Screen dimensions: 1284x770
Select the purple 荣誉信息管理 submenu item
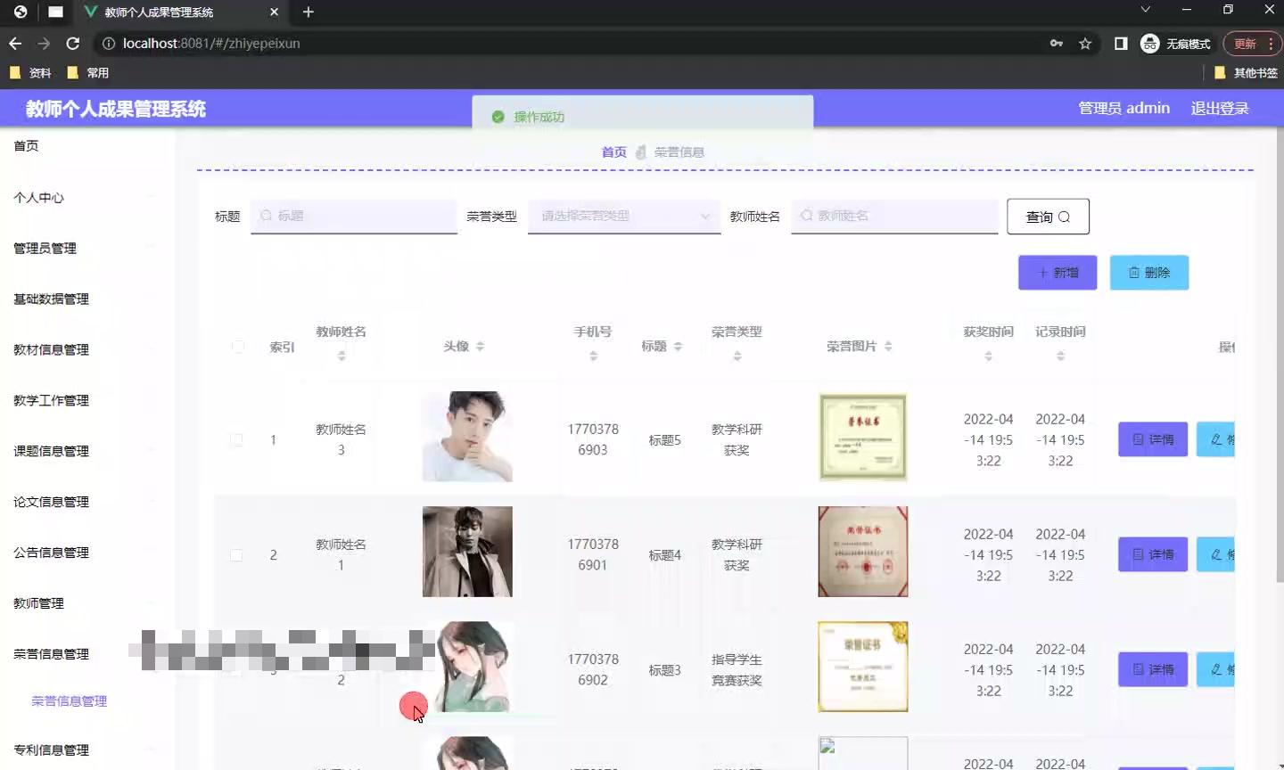pyautogui.click(x=70, y=701)
